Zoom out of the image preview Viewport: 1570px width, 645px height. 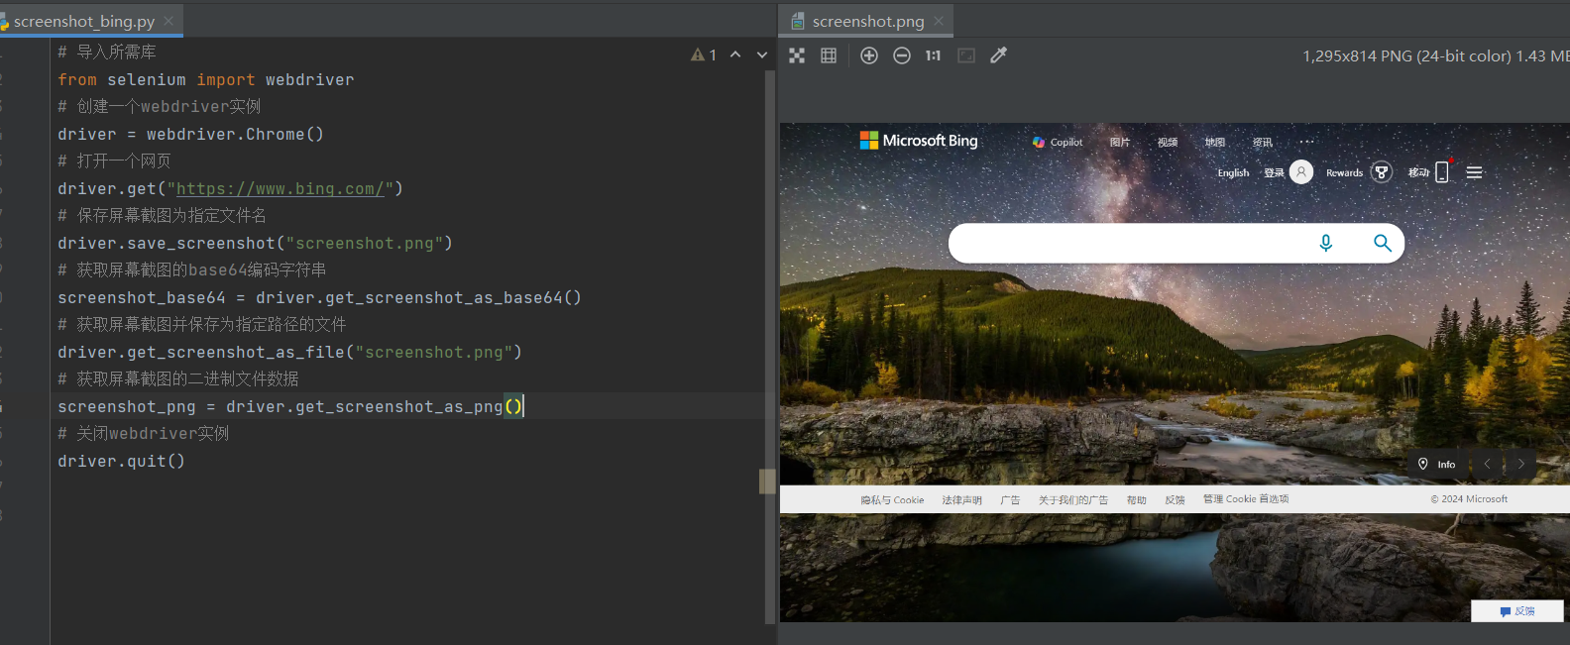(902, 55)
